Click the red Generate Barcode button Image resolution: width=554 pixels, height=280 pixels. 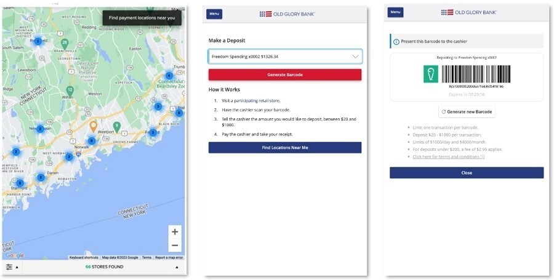[x=285, y=75]
